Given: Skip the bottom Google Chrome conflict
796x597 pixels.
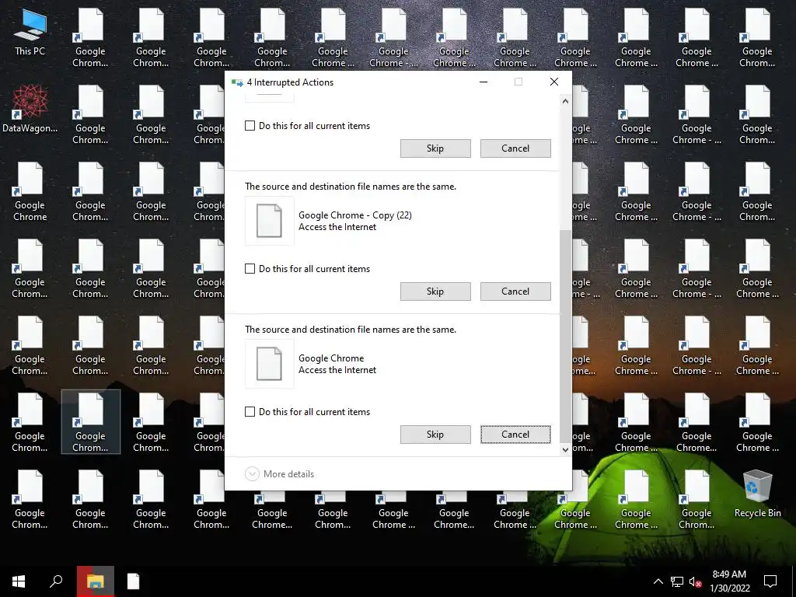Looking at the screenshot, I should point(435,435).
